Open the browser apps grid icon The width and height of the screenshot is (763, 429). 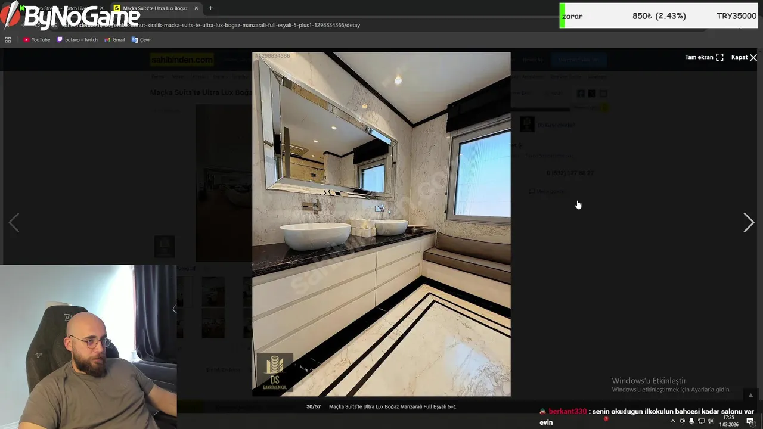(x=8, y=39)
